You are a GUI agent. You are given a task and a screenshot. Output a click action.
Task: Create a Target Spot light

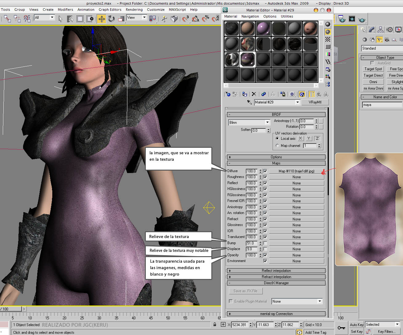click(x=373, y=69)
